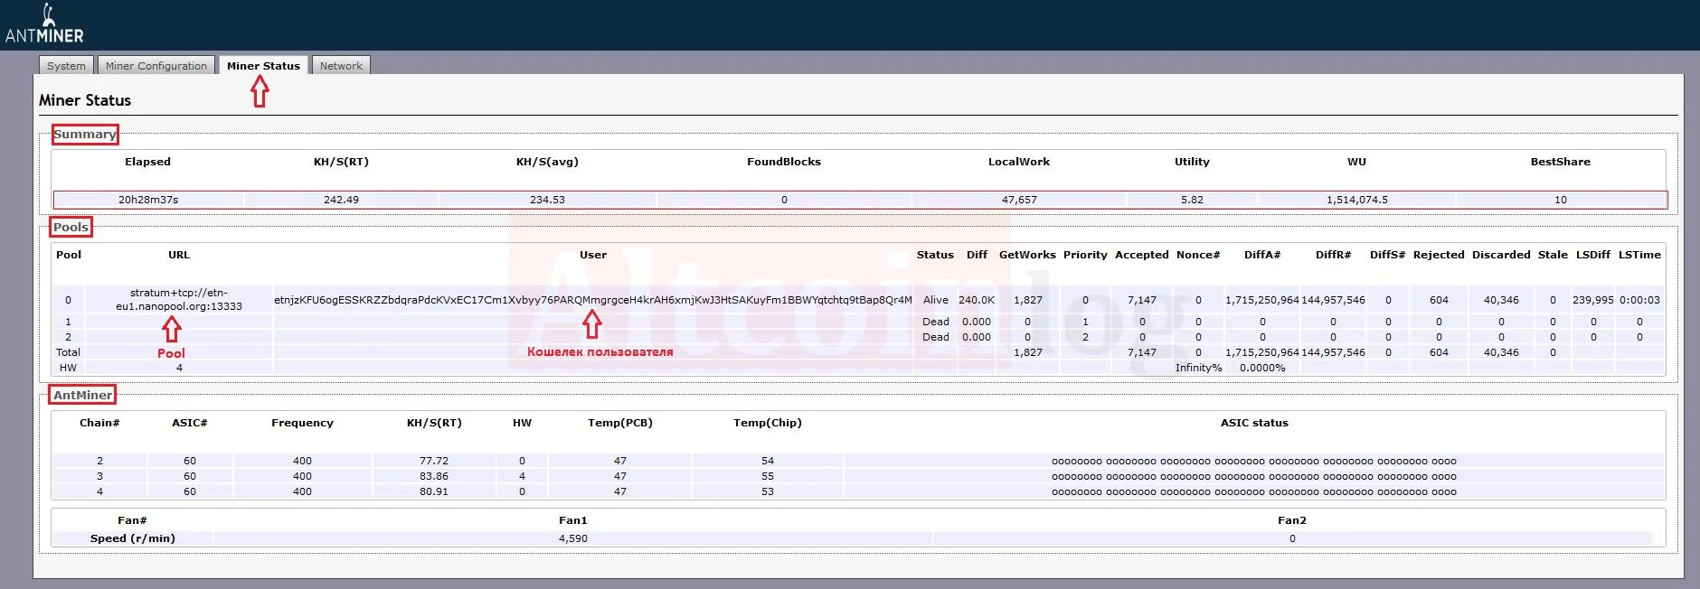Select chain 4 chip temperature 53
This screenshot has height=589, width=1700.
(x=768, y=491)
